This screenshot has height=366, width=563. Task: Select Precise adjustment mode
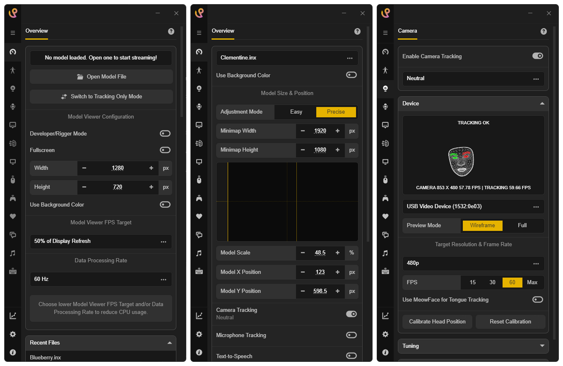tap(336, 112)
